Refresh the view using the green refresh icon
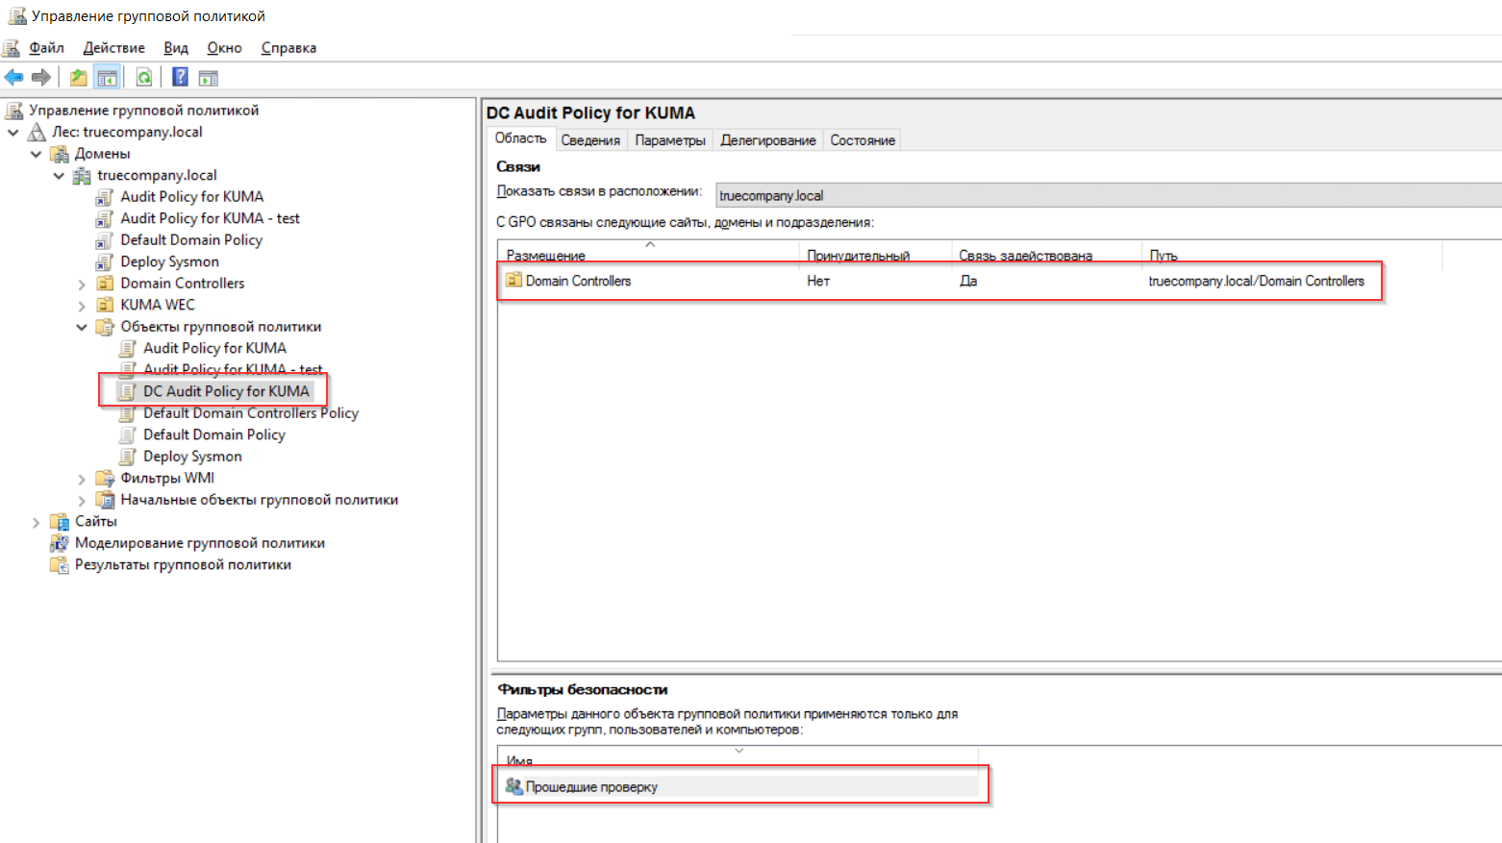Image resolution: width=1502 pixels, height=843 pixels. pyautogui.click(x=144, y=77)
